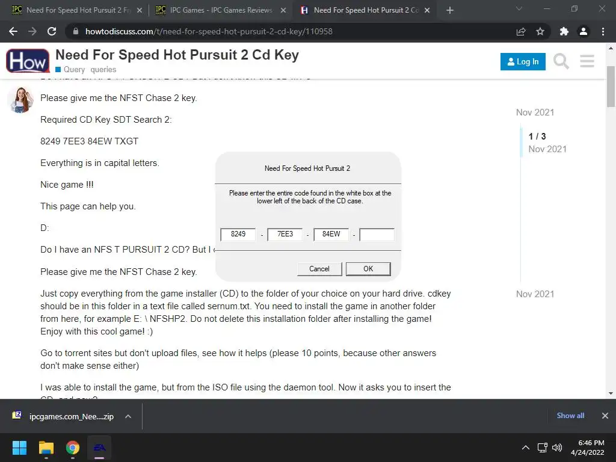616x462 pixels.
Task: Close the active howtodiscuss tab
Action: 427,10
